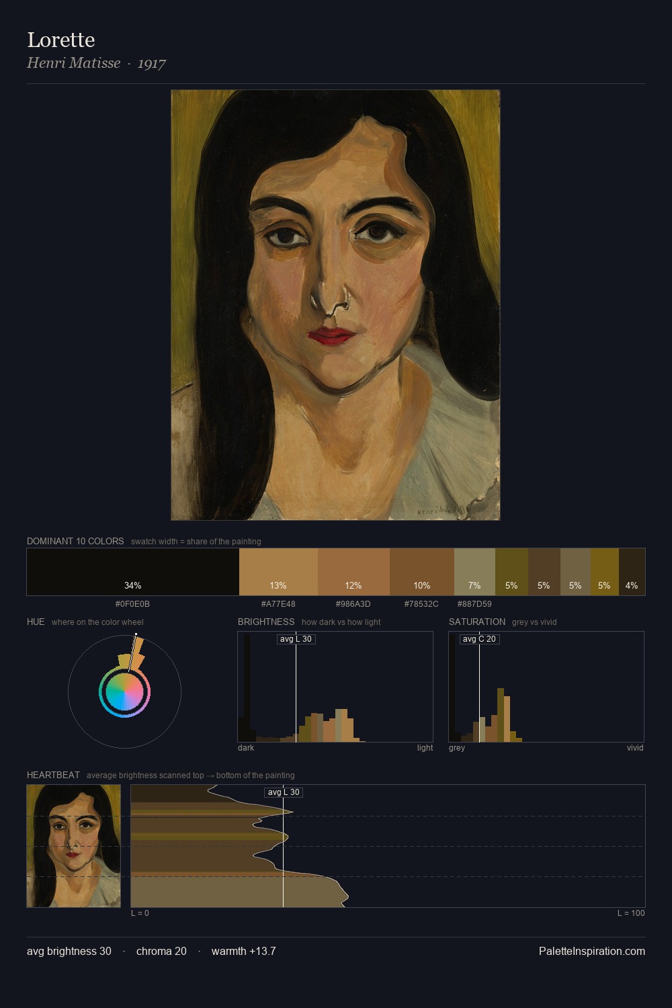
Task: Click the hex label #986A3D
Action: pos(353,604)
